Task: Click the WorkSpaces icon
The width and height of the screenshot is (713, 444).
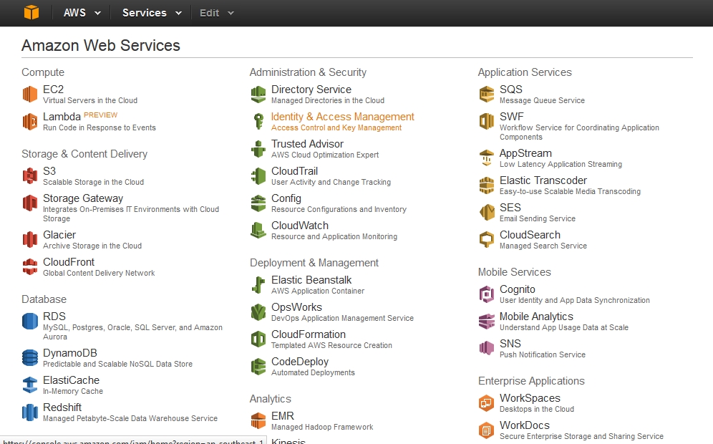Action: click(487, 402)
